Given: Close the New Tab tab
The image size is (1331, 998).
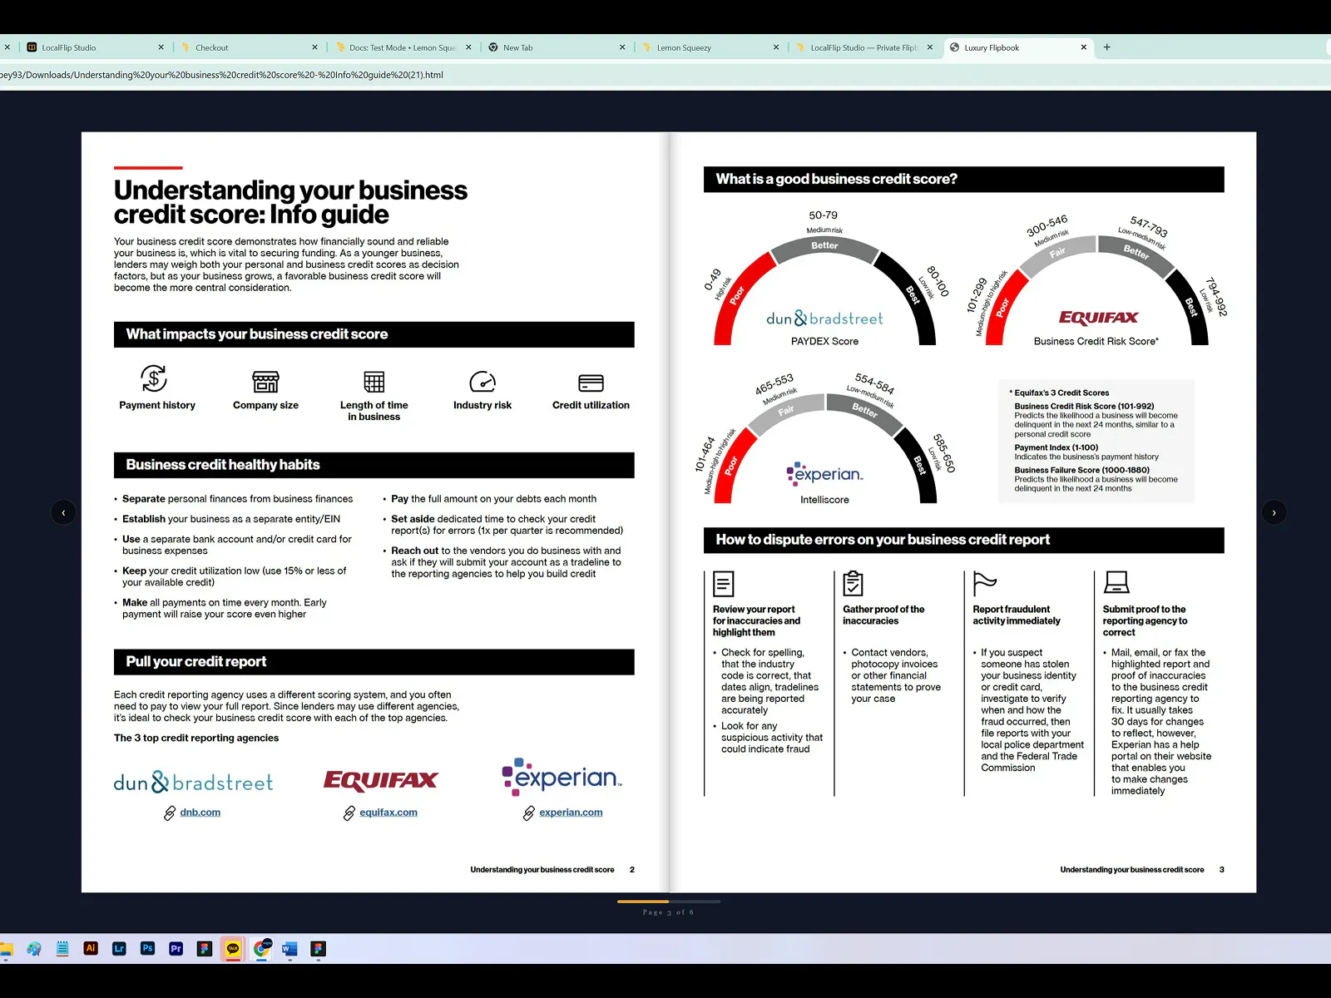Looking at the screenshot, I should [x=622, y=47].
